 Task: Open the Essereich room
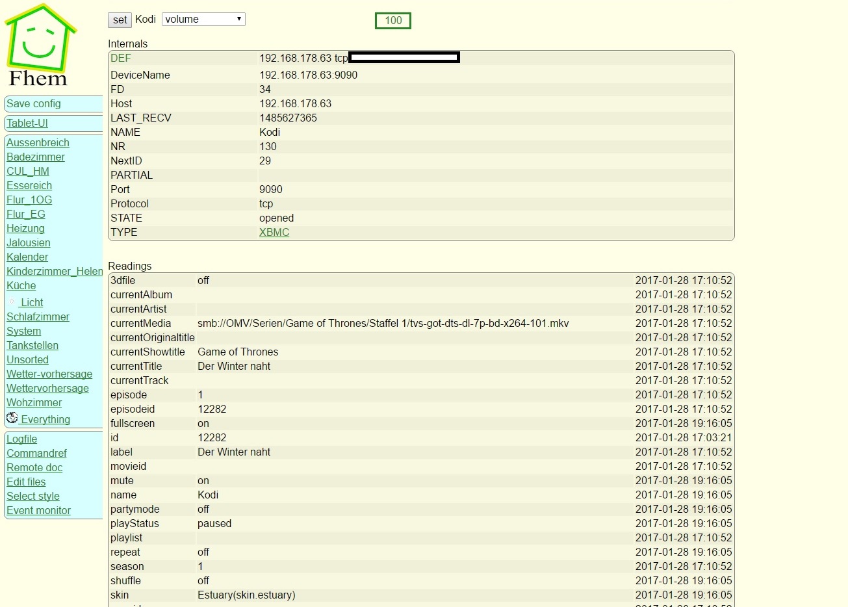29,186
